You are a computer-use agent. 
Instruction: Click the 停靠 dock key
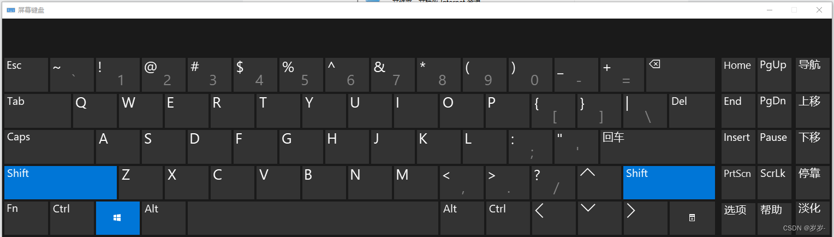[x=812, y=182]
